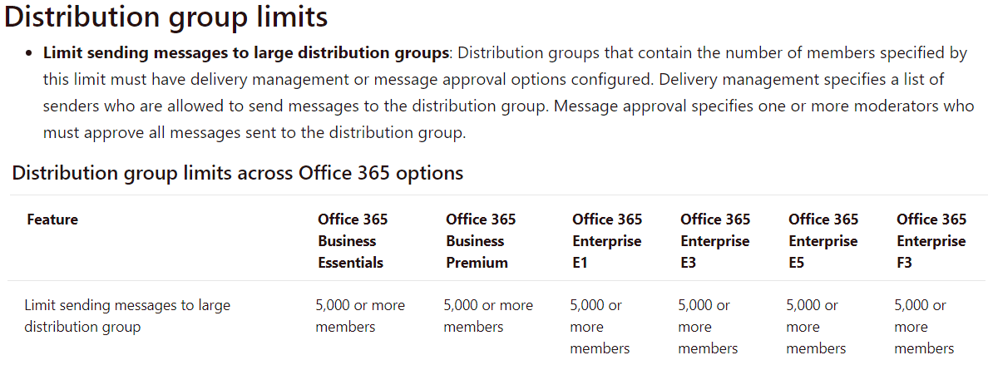988x365 pixels.
Task: Click the 'Limit sending messages to large' row label
Action: coord(127,317)
